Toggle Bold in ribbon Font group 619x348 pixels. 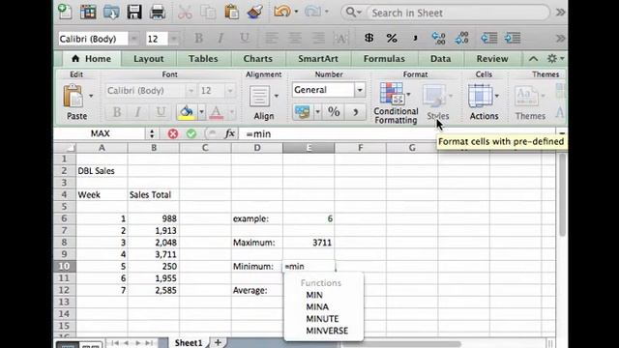pyautogui.click(x=117, y=112)
